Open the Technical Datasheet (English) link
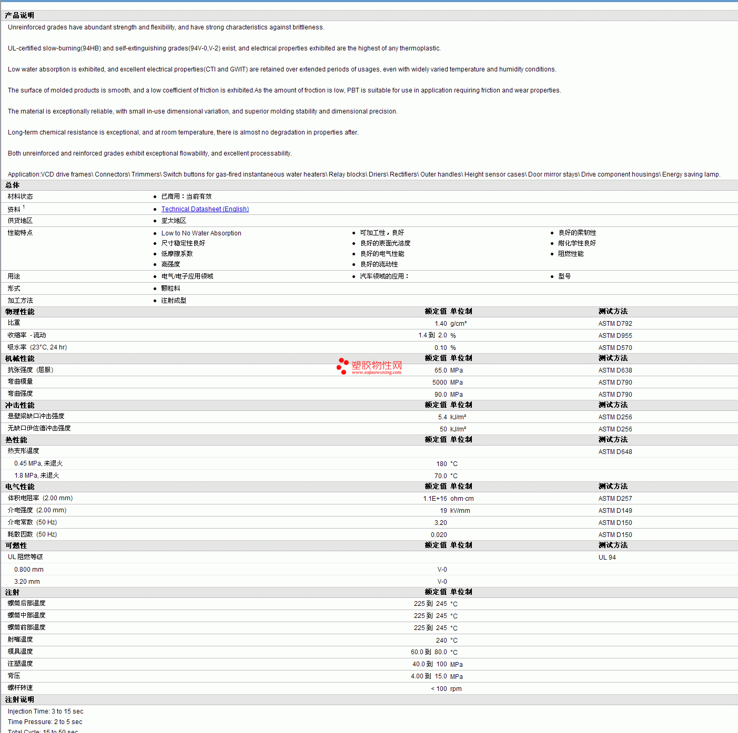The image size is (738, 733). pos(205,209)
